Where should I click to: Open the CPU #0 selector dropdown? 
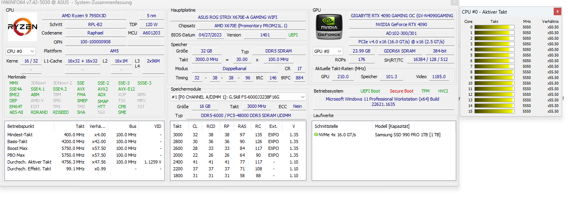[x=21, y=51]
